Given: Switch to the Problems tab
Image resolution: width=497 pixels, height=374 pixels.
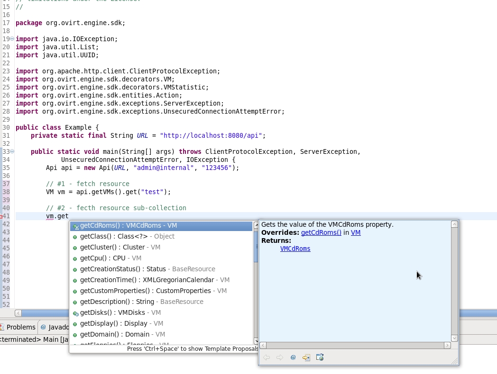Looking at the screenshot, I should (x=20, y=327).
